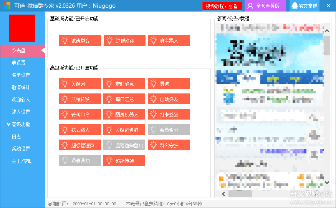Enable the disabled 会员积分 feature

tap(169, 130)
